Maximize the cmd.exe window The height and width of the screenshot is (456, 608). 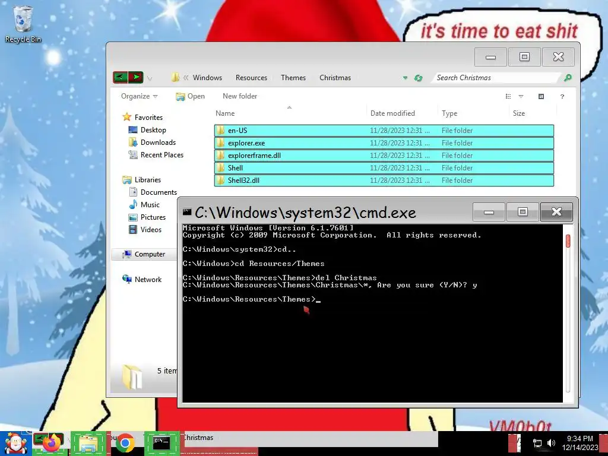coord(522,212)
